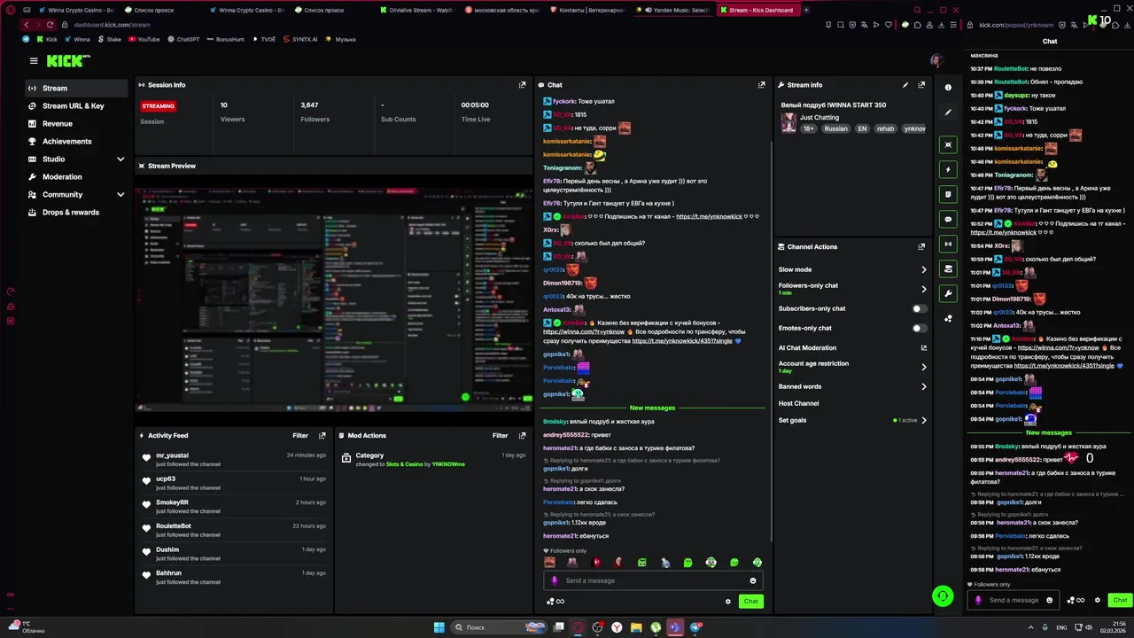Expand the Studio sidebar section

point(120,159)
